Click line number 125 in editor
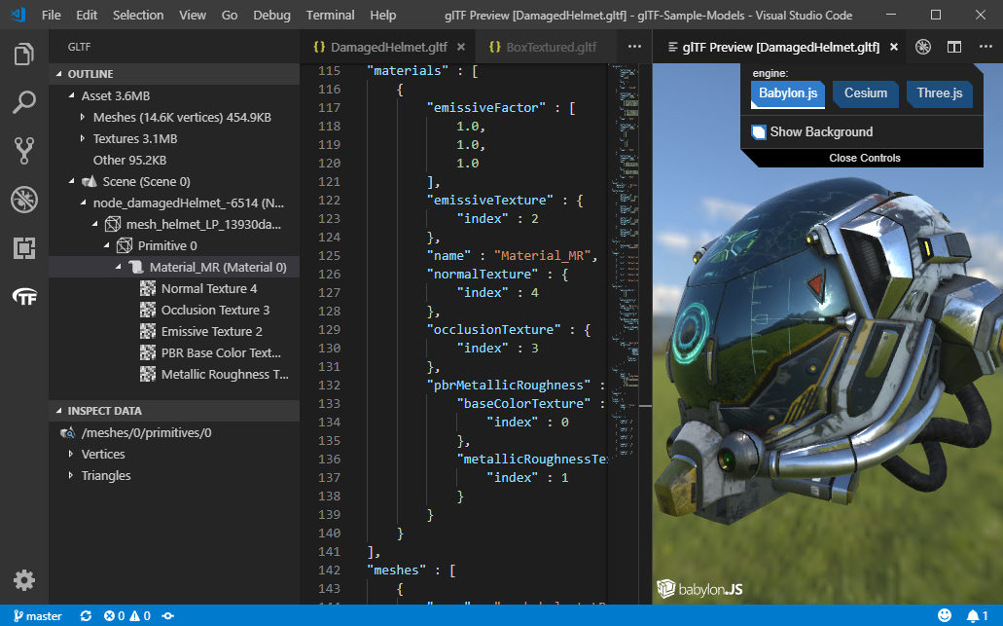 [330, 255]
